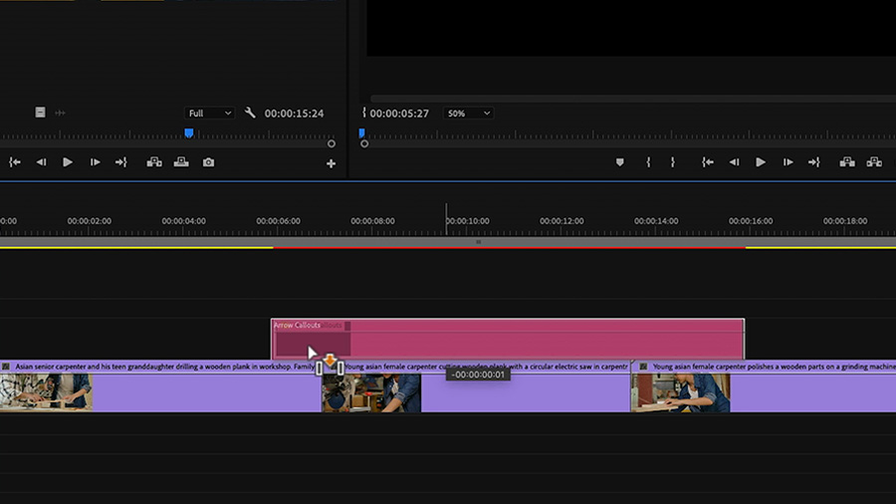Toggle FX badge on the grinding machine clip
This screenshot has height=504, width=896.
pyautogui.click(x=643, y=367)
